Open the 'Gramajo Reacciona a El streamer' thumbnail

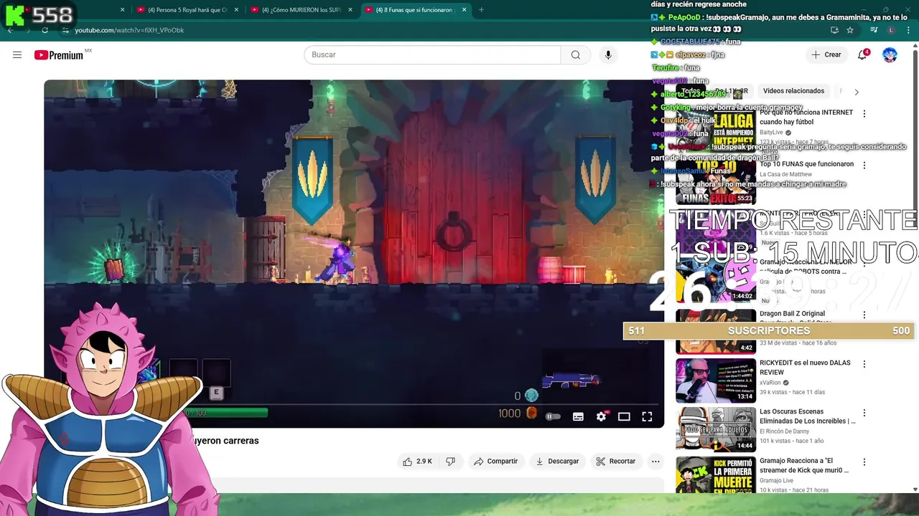(715, 475)
